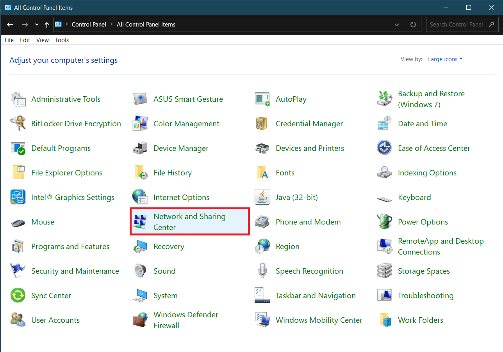503x352 pixels.
Task: Click the Backup and Restore icon
Action: tap(385, 99)
